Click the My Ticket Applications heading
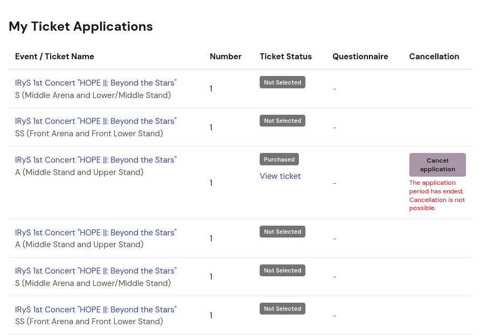481x335 pixels. pyautogui.click(x=81, y=27)
